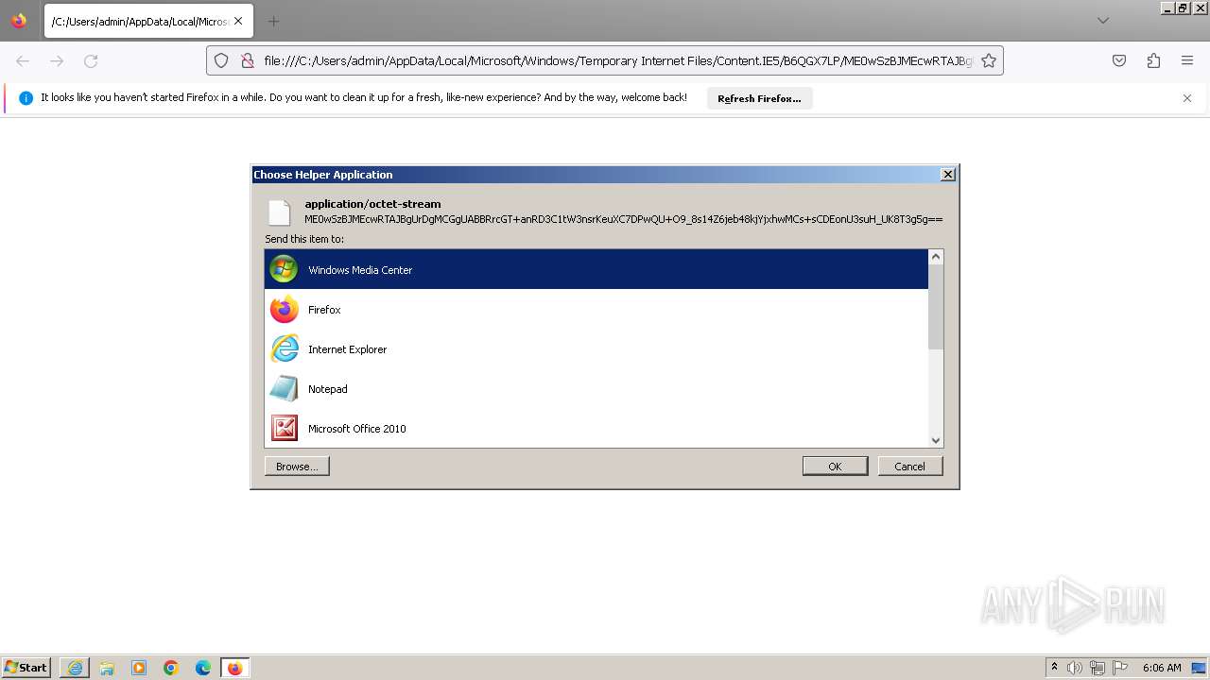Image resolution: width=1210 pixels, height=680 pixels.
Task: Select Notepad icon in helper list
Action: click(x=284, y=388)
